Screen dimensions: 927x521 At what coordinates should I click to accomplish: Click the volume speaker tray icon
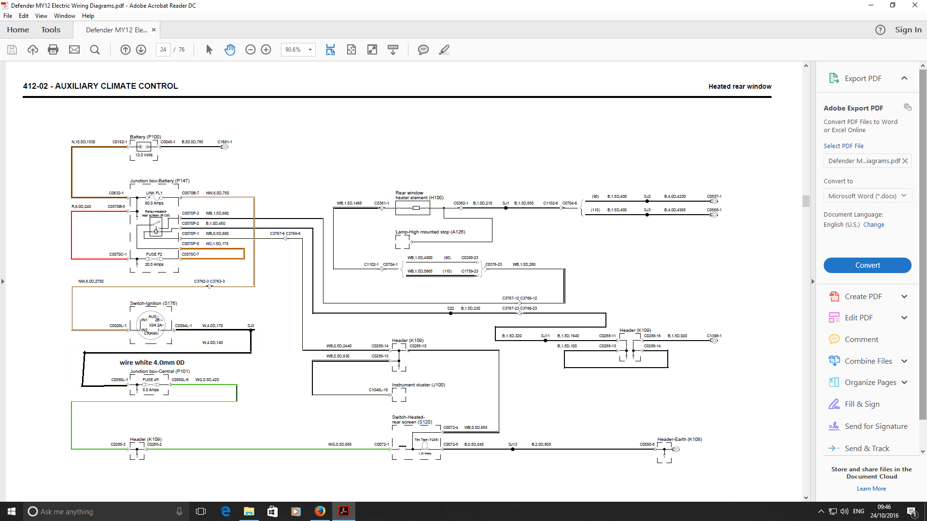point(844,511)
